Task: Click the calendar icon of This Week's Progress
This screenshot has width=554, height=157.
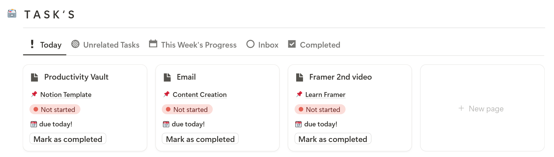Action: 153,44
